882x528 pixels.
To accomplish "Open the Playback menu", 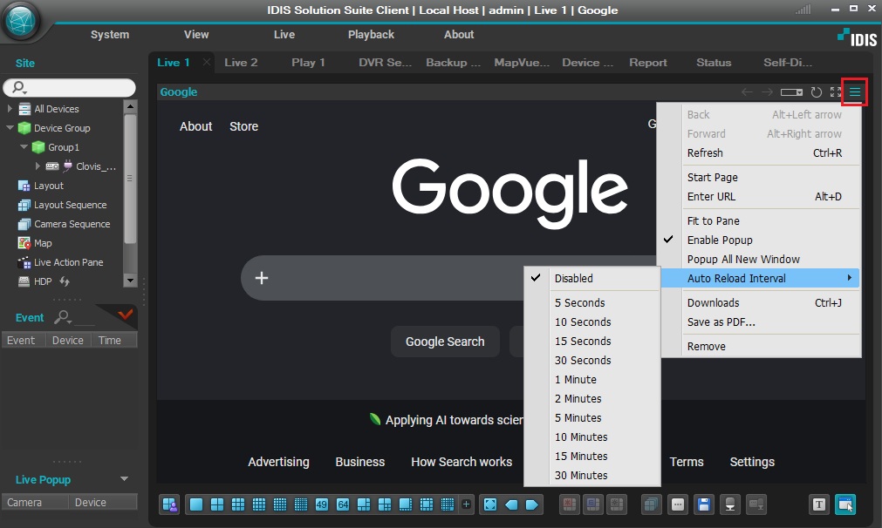I will click(371, 34).
